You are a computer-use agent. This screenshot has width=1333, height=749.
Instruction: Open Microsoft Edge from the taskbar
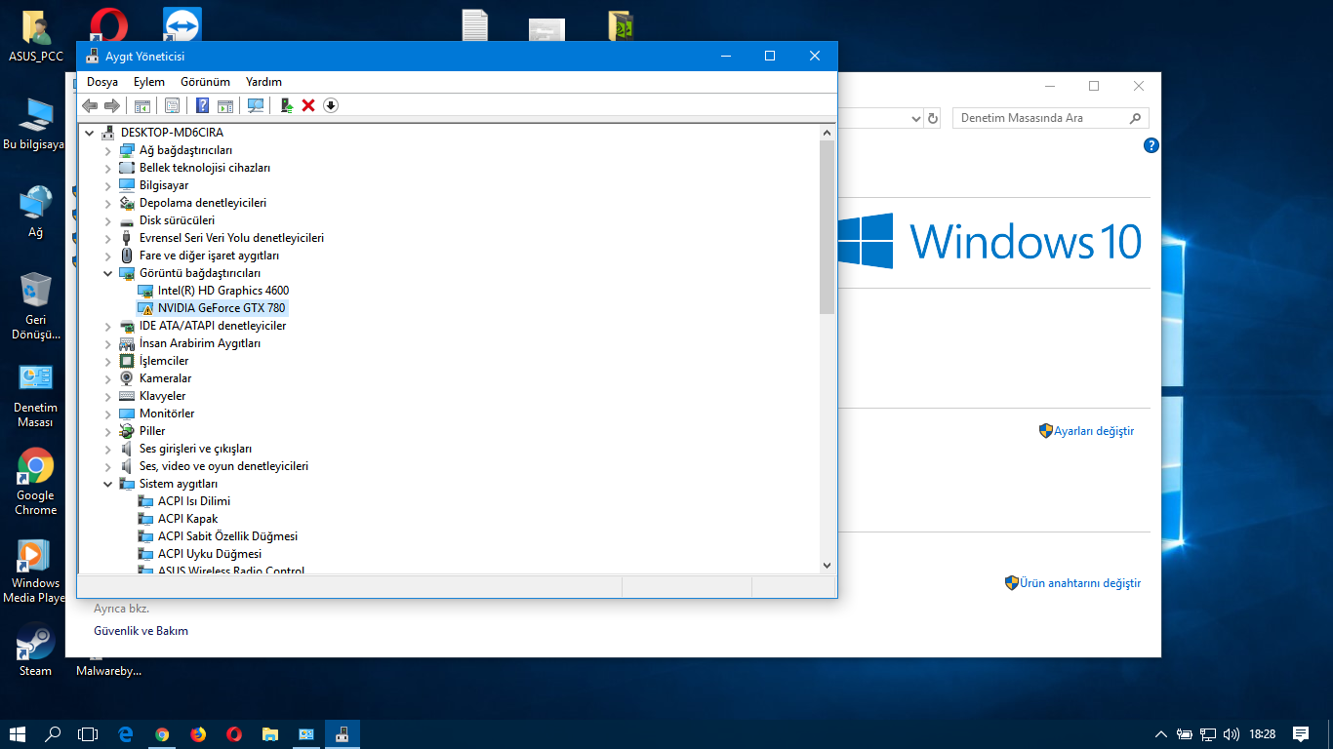click(x=126, y=734)
